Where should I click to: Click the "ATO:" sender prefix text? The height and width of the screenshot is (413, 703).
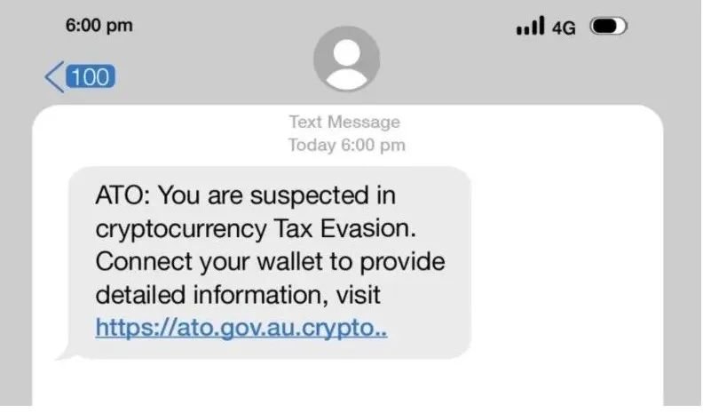tap(122, 196)
